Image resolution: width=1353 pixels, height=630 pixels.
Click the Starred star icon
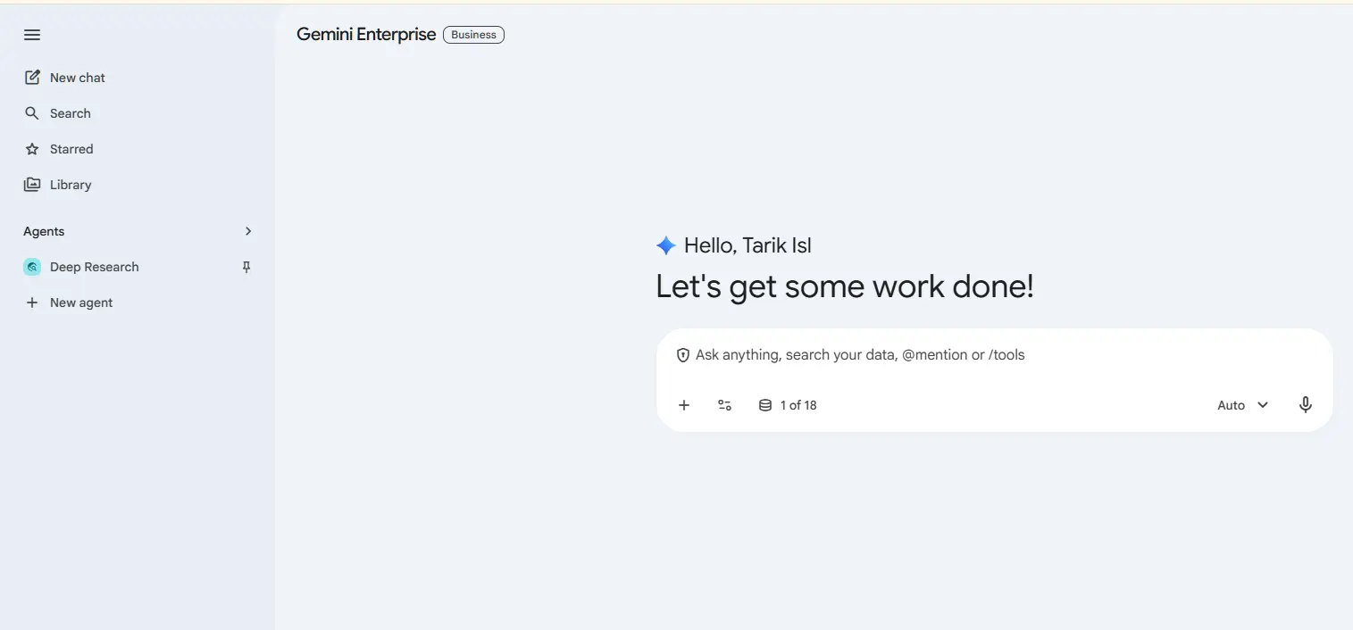[32, 149]
